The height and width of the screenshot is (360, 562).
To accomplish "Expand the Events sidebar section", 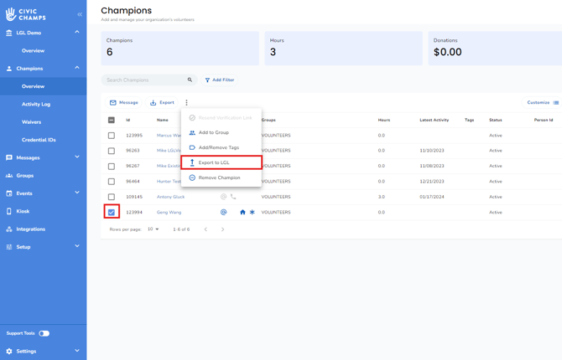I will click(x=77, y=193).
